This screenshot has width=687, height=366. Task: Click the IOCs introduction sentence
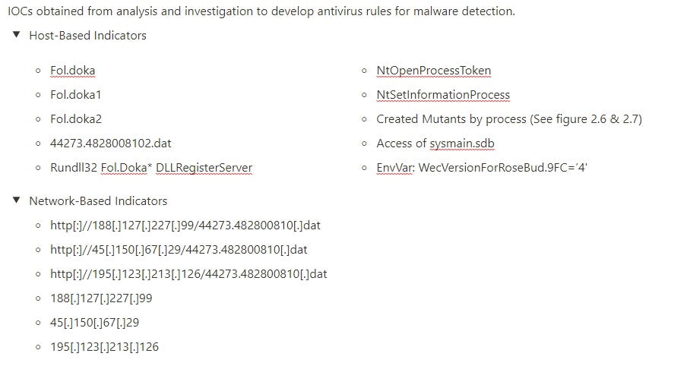coord(261,11)
